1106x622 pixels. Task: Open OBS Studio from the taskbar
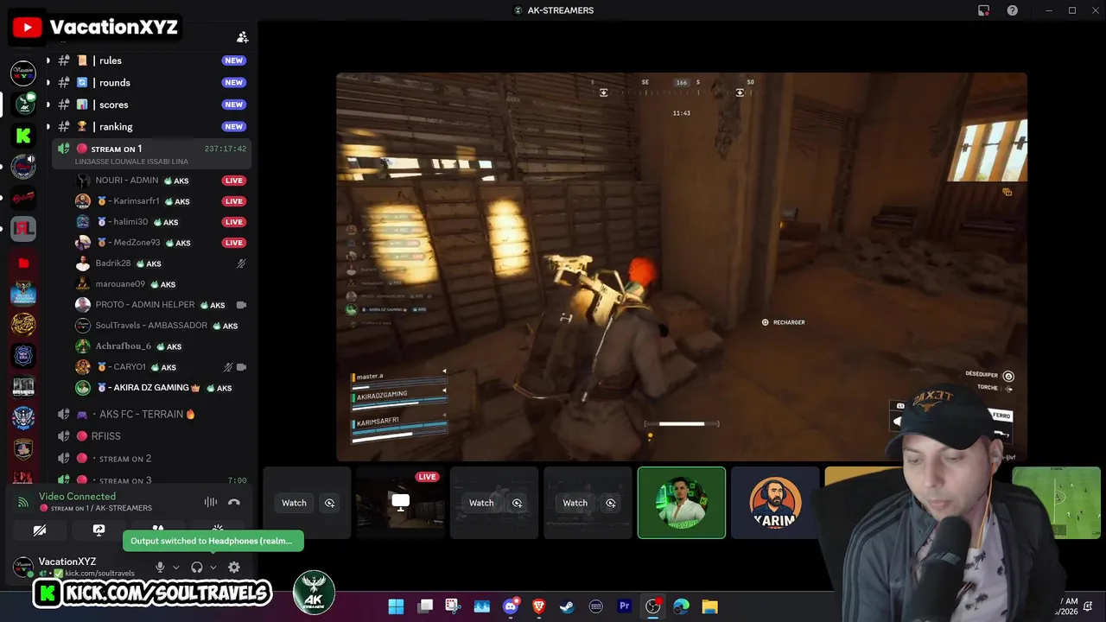[x=653, y=606]
